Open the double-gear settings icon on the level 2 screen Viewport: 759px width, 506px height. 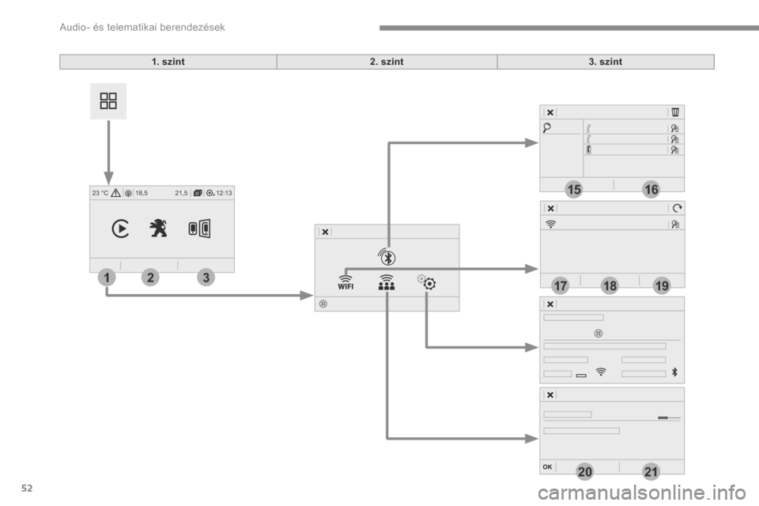(426, 281)
